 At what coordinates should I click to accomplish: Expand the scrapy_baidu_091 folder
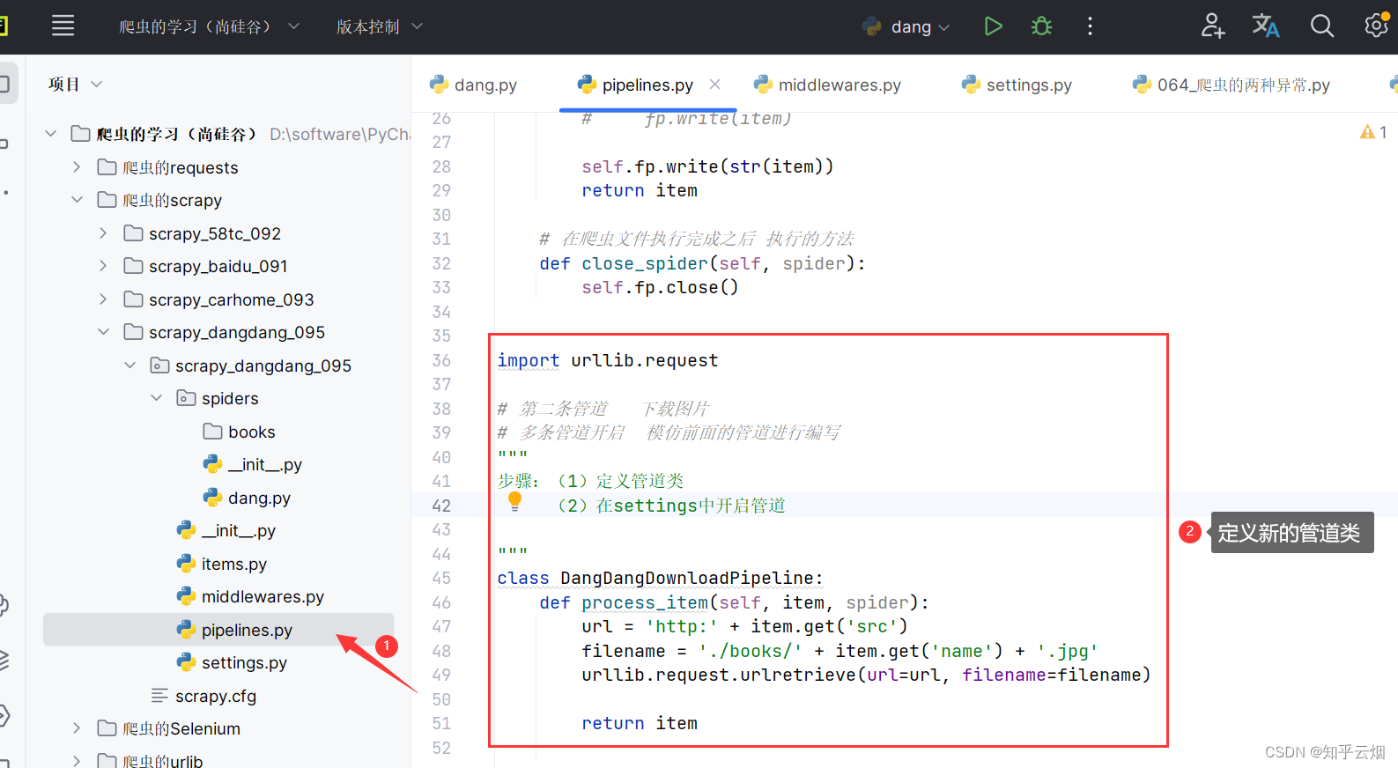pyautogui.click(x=103, y=266)
